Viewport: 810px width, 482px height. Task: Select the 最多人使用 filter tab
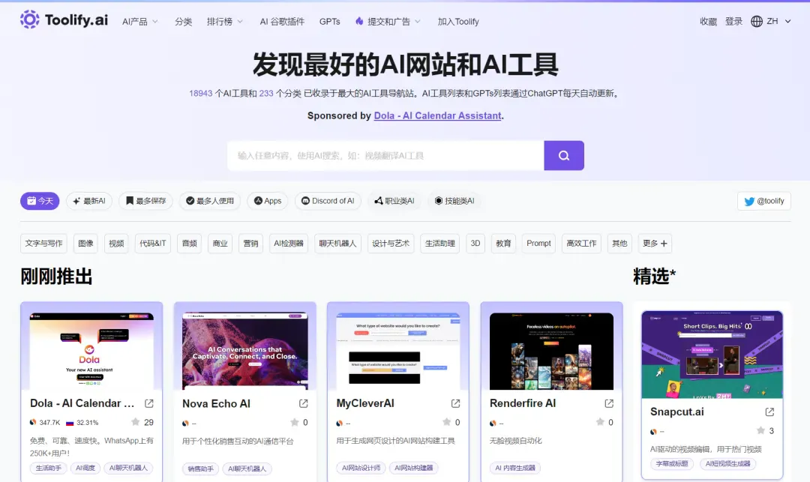[x=210, y=201]
